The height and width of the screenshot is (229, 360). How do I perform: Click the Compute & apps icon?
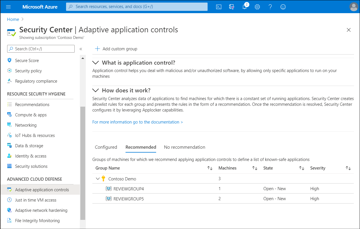[x=9, y=115]
